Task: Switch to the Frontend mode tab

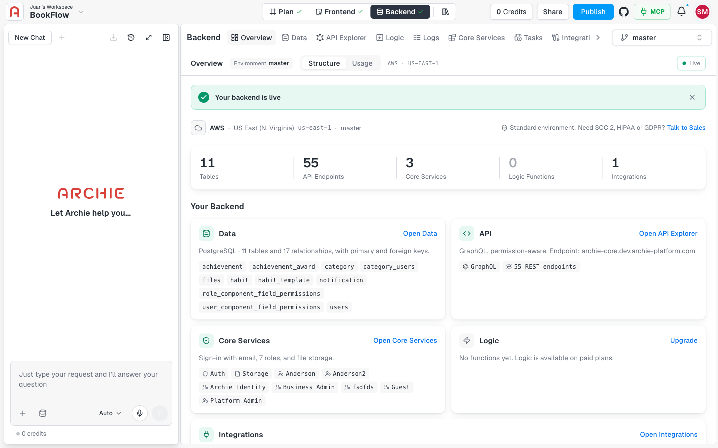Action: click(339, 12)
